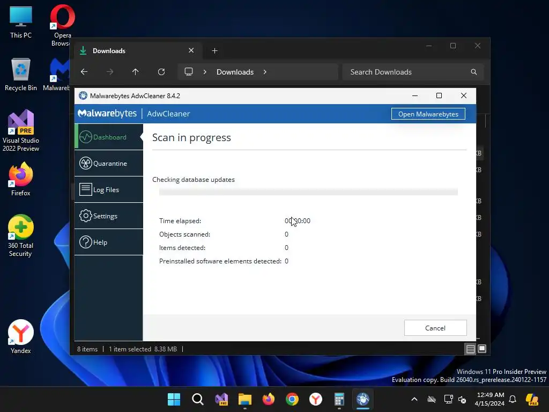
Task: Open the Dashboard section in AdwCleaner
Action: [x=109, y=137]
